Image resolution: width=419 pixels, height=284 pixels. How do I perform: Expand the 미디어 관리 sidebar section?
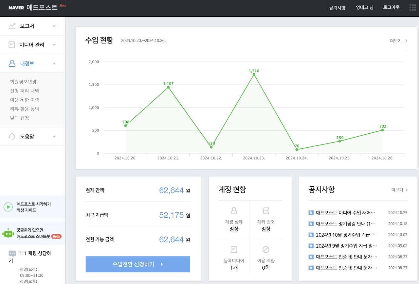(54, 44)
